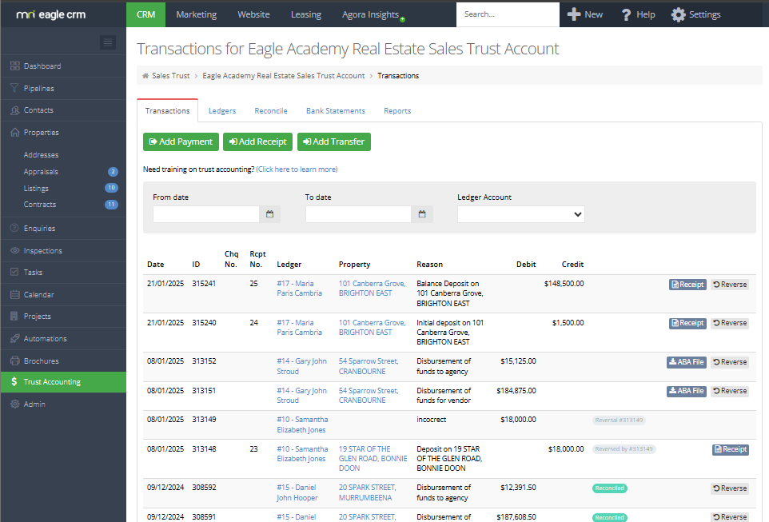Click in the From date field
This screenshot has height=522, width=769.
(x=206, y=214)
